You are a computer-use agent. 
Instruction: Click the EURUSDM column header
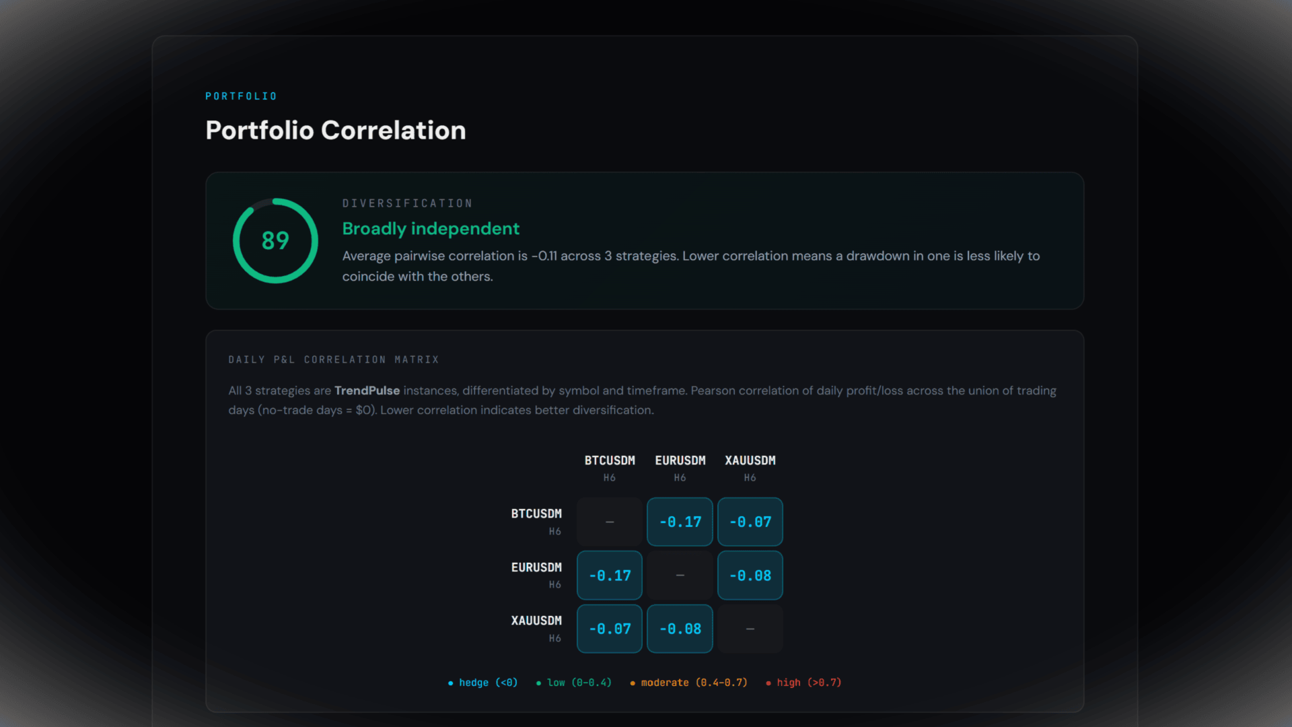pyautogui.click(x=680, y=468)
